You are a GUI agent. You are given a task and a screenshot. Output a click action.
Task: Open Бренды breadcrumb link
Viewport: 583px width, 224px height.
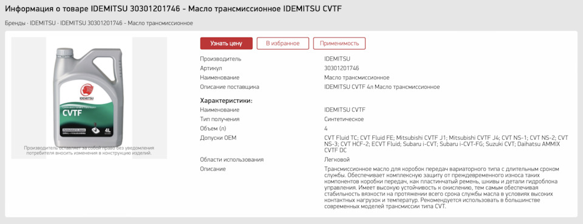pyautogui.click(x=15, y=23)
